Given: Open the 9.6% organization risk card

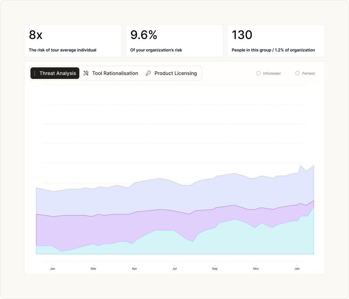Looking at the screenshot, I should (174, 41).
